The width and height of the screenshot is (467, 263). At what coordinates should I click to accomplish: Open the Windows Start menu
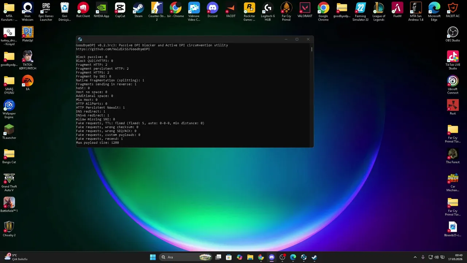153,257
